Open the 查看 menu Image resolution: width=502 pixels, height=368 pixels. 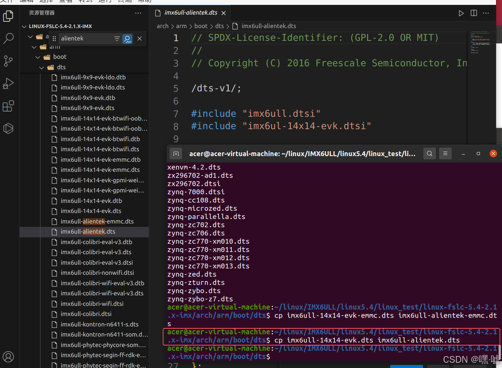pos(65,2)
